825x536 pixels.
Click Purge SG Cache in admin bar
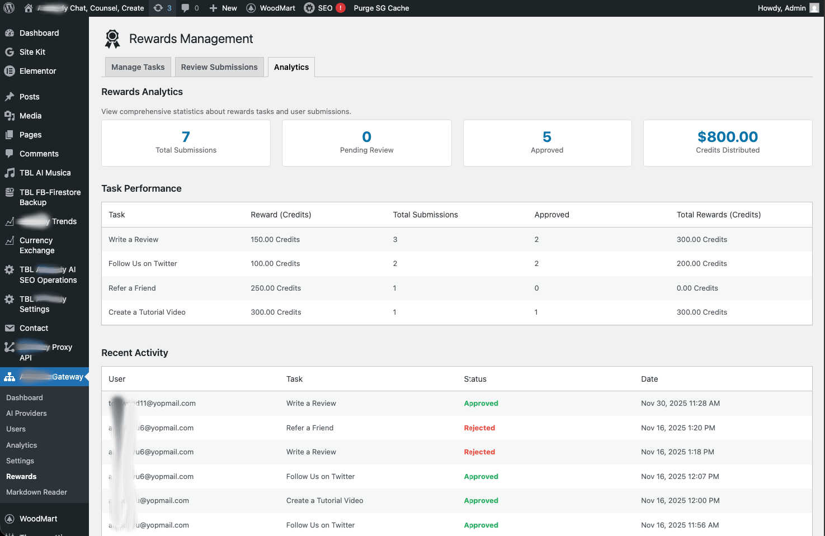pos(381,8)
